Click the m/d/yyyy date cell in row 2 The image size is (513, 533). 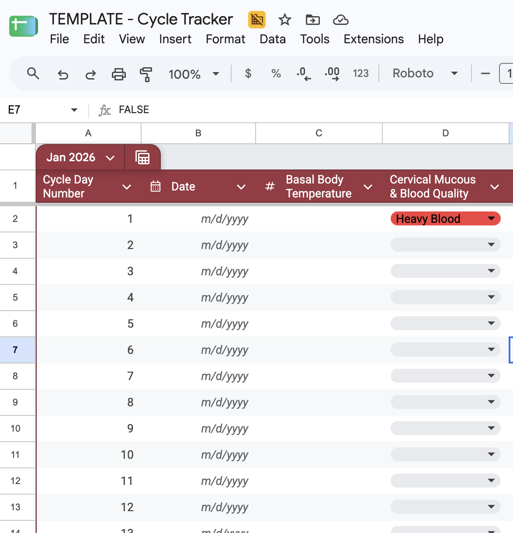click(x=198, y=219)
